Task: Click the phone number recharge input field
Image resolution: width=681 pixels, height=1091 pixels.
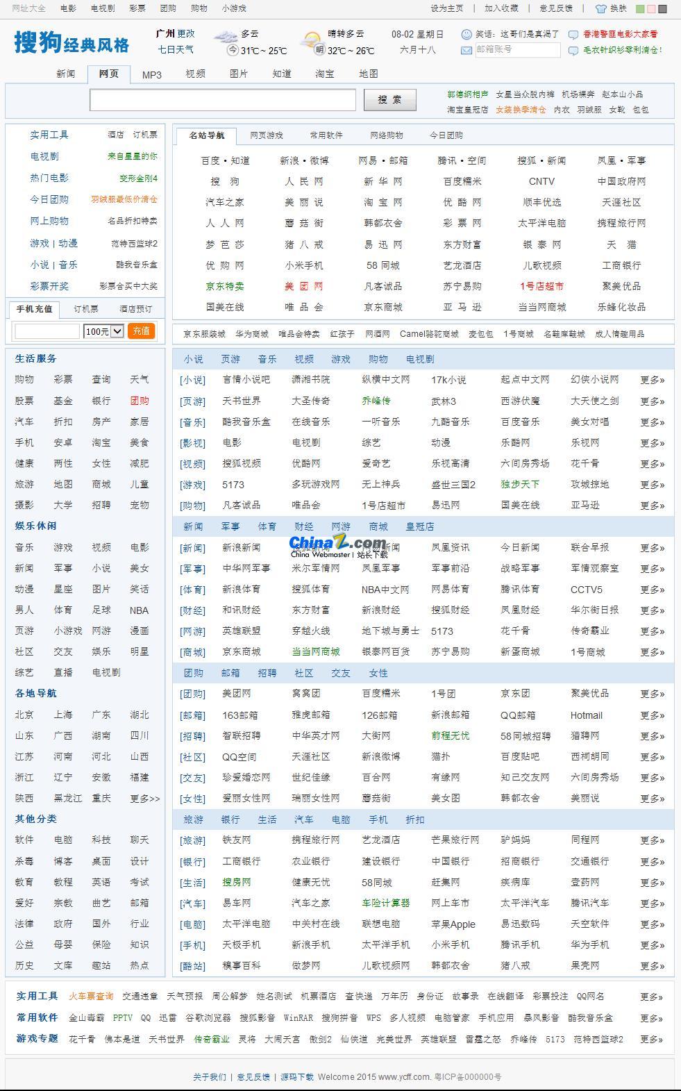Action: point(47,331)
